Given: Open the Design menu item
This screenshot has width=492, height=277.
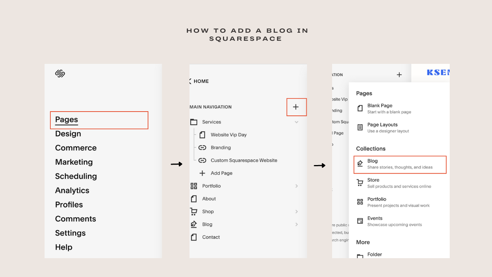Looking at the screenshot, I should point(68,133).
